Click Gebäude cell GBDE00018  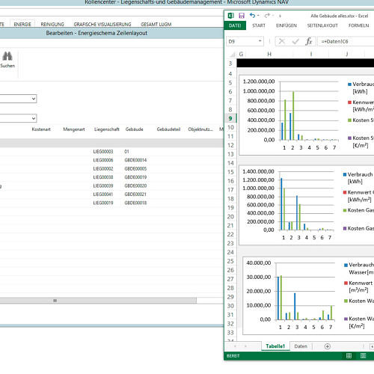[135, 203]
